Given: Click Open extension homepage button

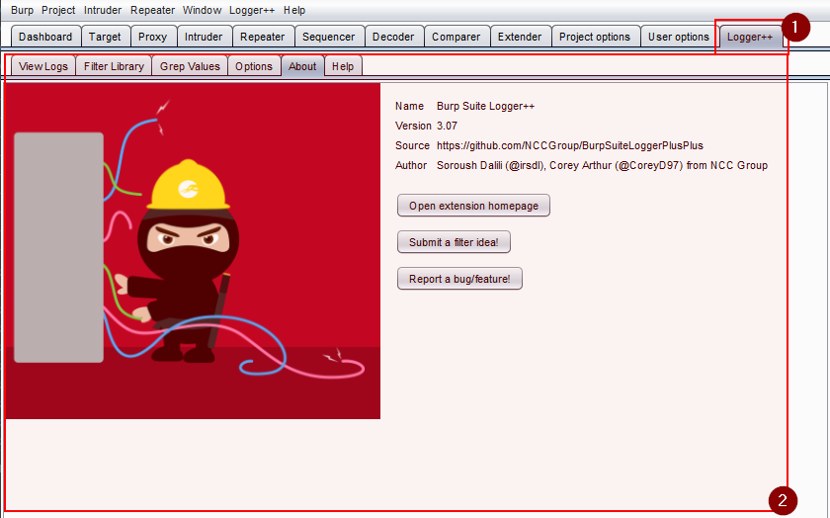Looking at the screenshot, I should pos(473,206).
